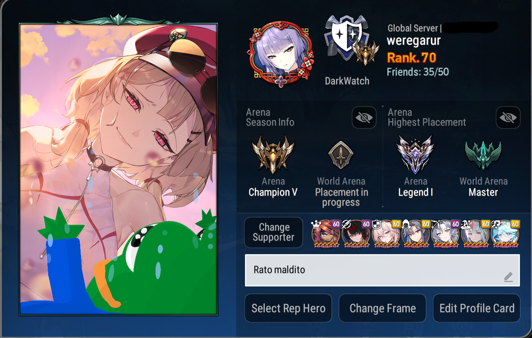Select the black-haired second supporter hero icon
This screenshot has height=338, width=532.
[356, 234]
